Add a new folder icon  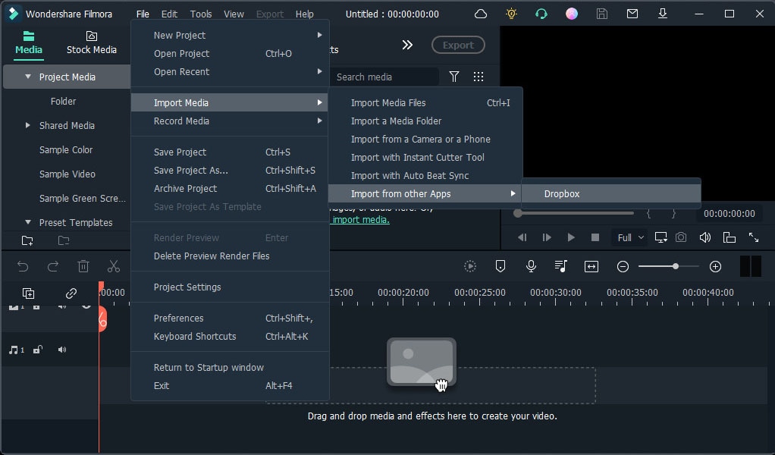(x=27, y=240)
